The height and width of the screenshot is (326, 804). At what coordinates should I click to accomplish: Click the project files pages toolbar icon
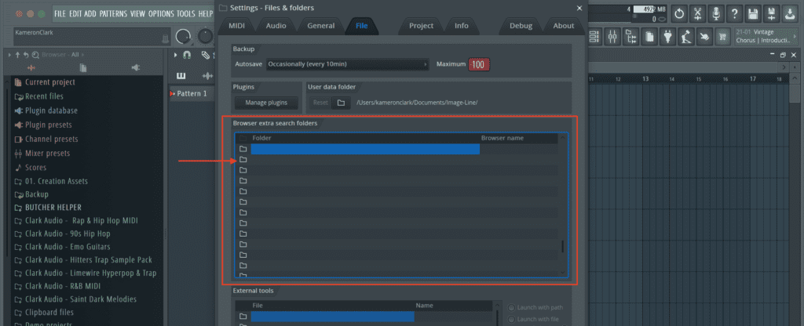click(649, 36)
